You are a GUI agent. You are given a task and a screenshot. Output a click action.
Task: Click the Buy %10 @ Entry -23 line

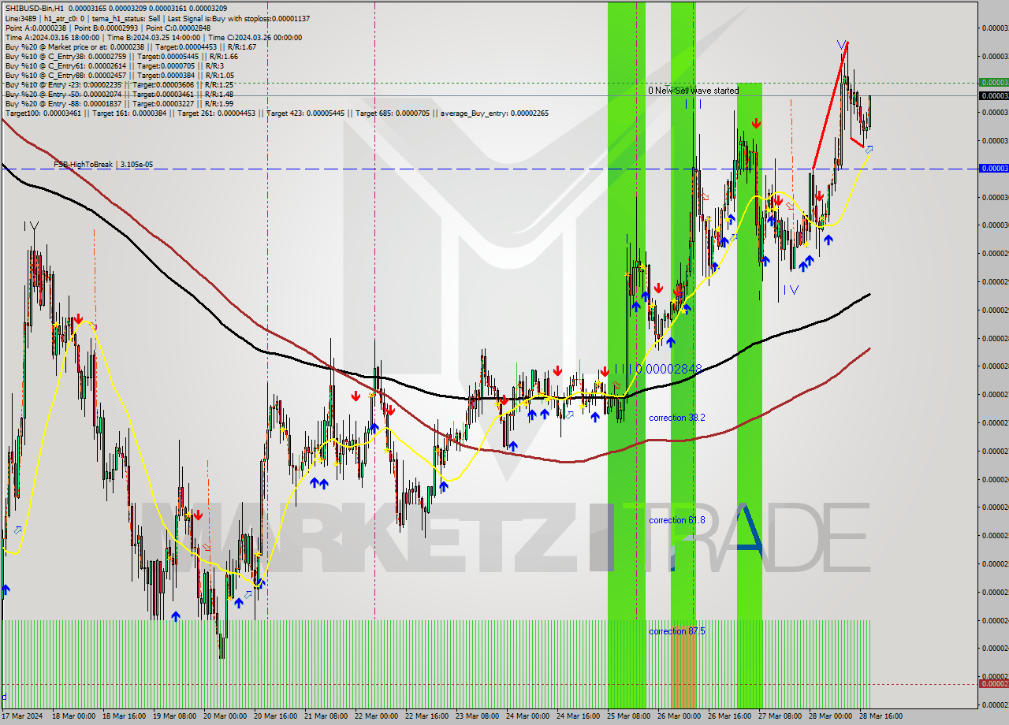[118, 84]
